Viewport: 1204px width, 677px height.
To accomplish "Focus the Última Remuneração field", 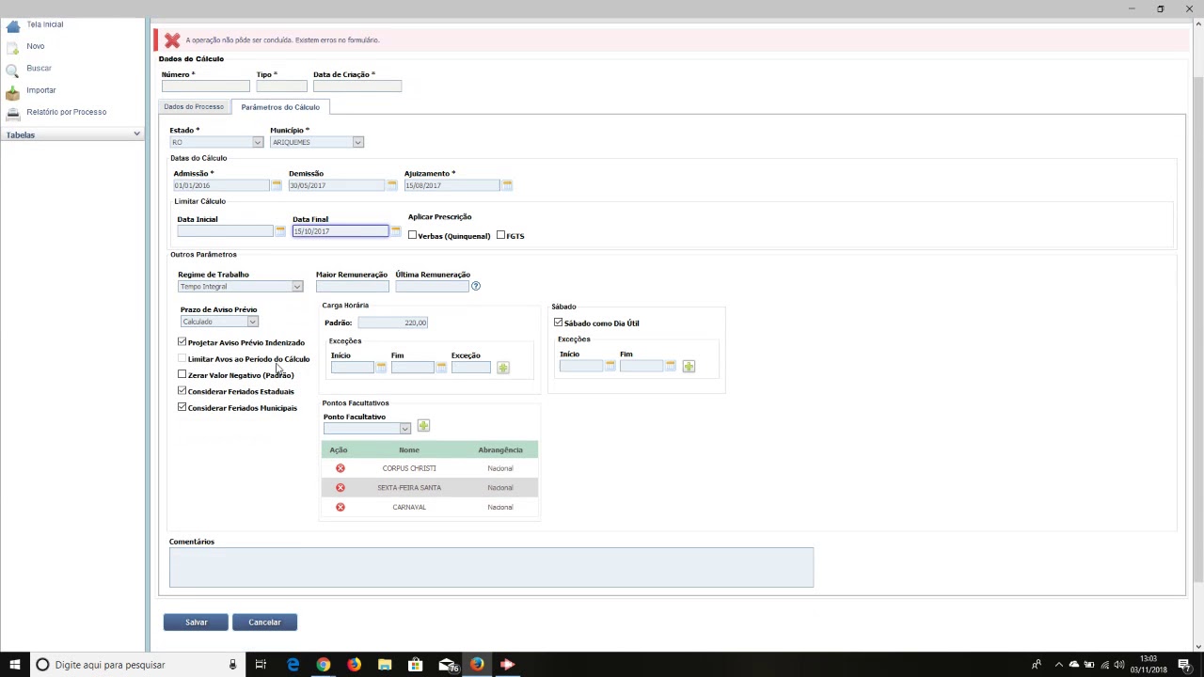I will [x=432, y=287].
